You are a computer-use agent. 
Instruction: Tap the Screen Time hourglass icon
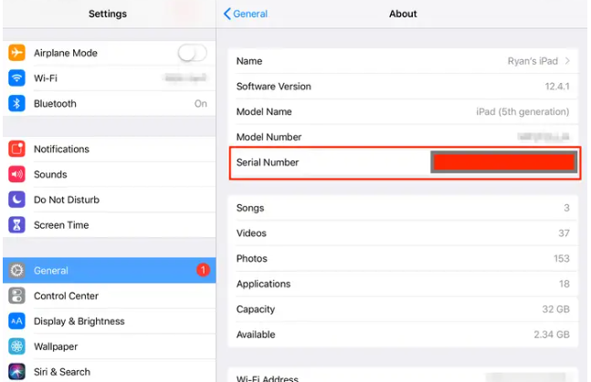point(16,225)
